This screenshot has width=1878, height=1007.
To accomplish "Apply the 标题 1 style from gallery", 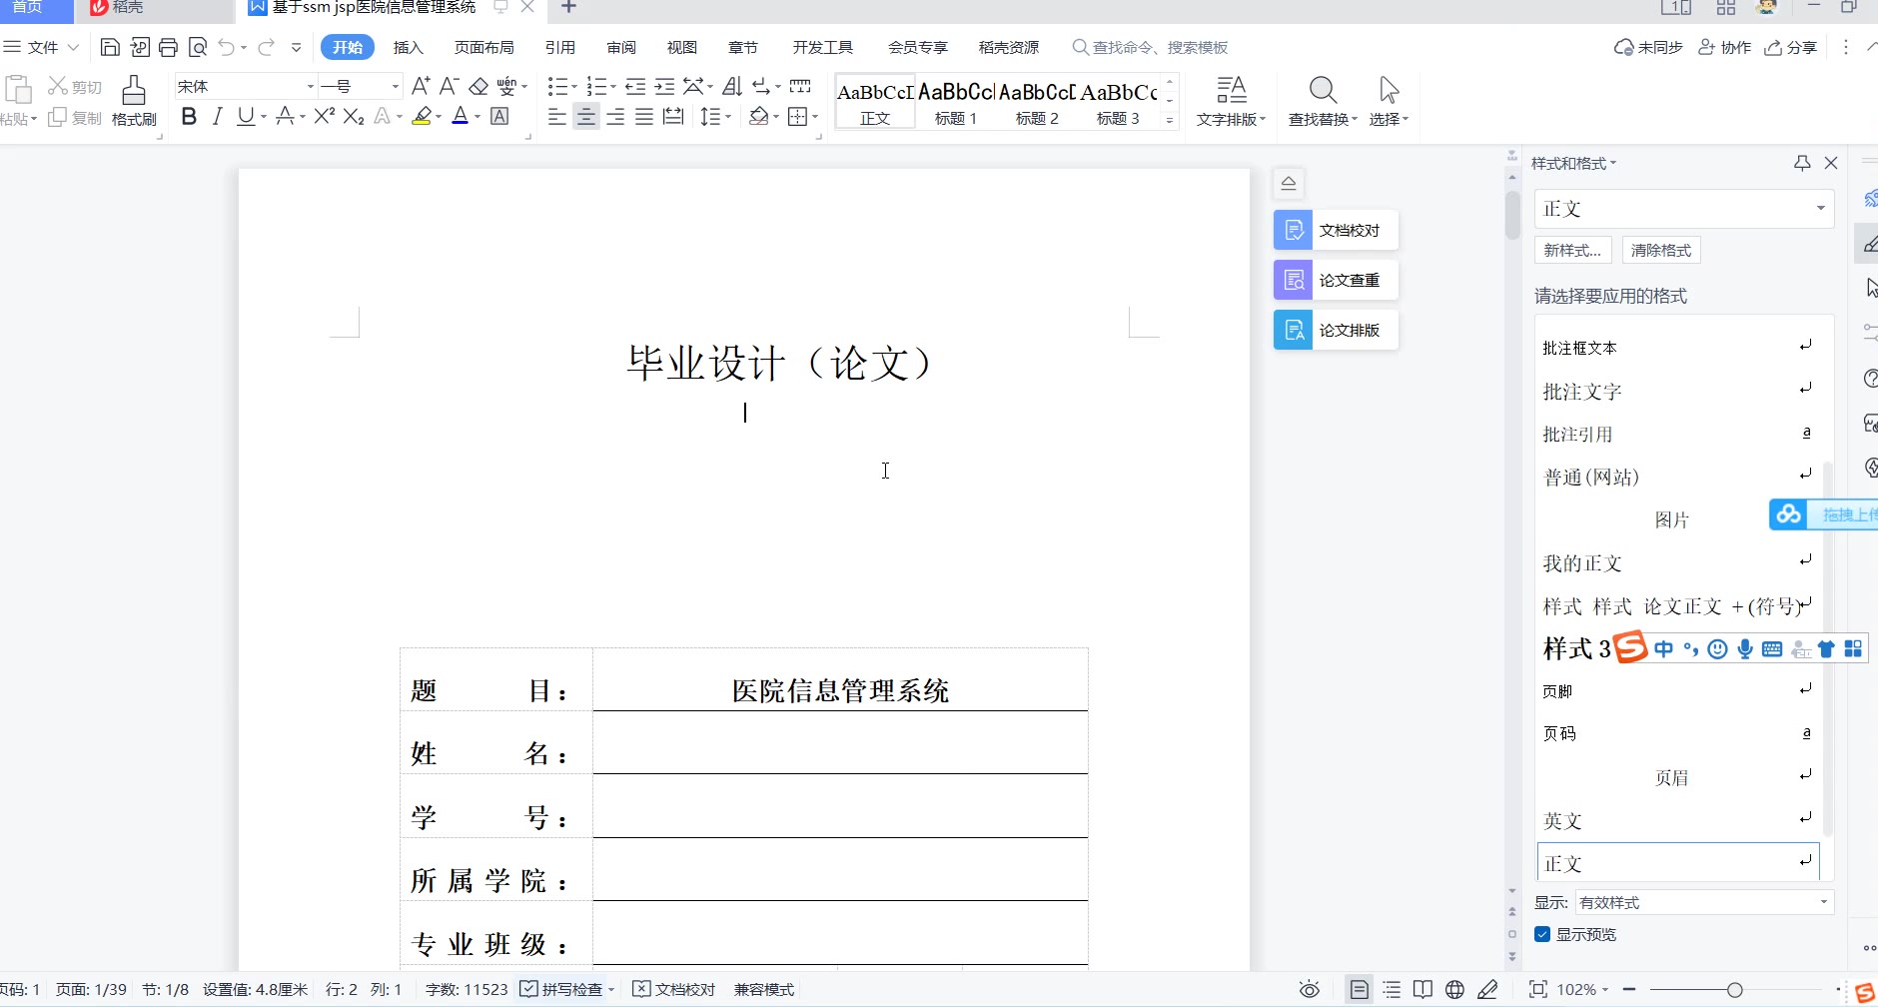I will (x=956, y=101).
